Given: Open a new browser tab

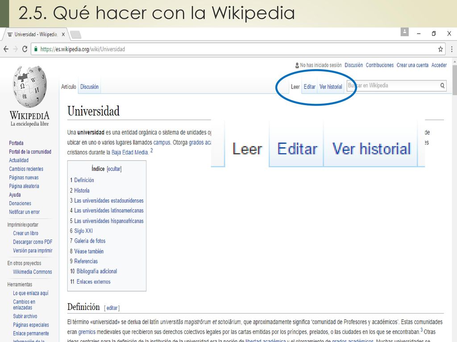Looking at the screenshot, I should [x=76, y=35].
